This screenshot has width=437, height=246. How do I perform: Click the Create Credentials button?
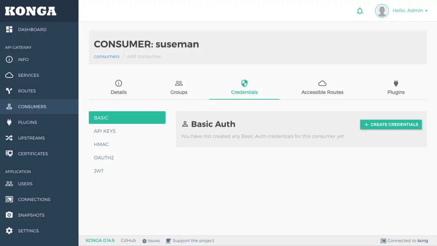[391, 124]
